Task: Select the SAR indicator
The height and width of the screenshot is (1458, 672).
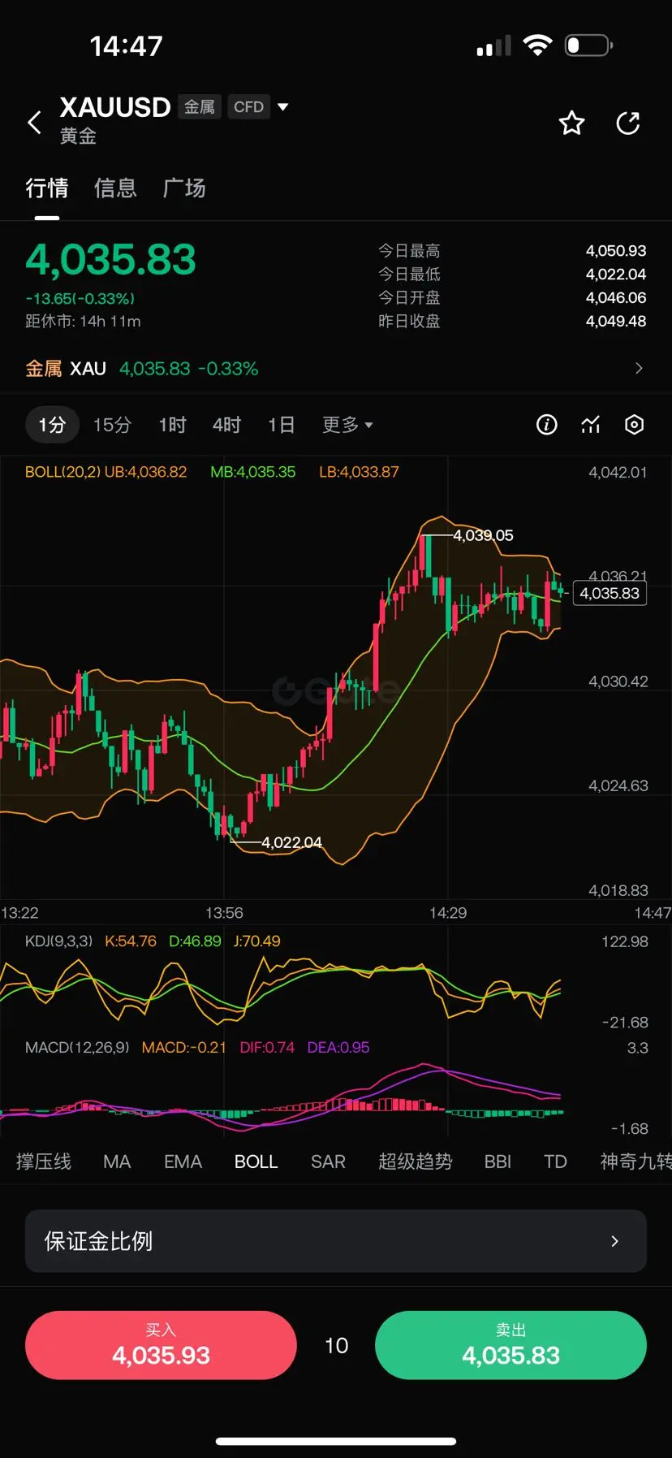Action: pyautogui.click(x=328, y=1162)
